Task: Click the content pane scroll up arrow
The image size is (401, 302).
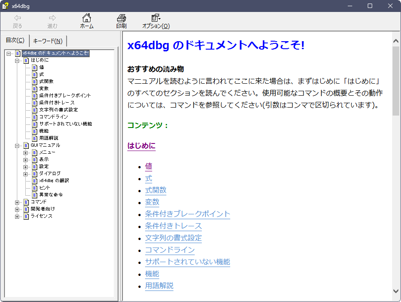Action: coord(396,41)
